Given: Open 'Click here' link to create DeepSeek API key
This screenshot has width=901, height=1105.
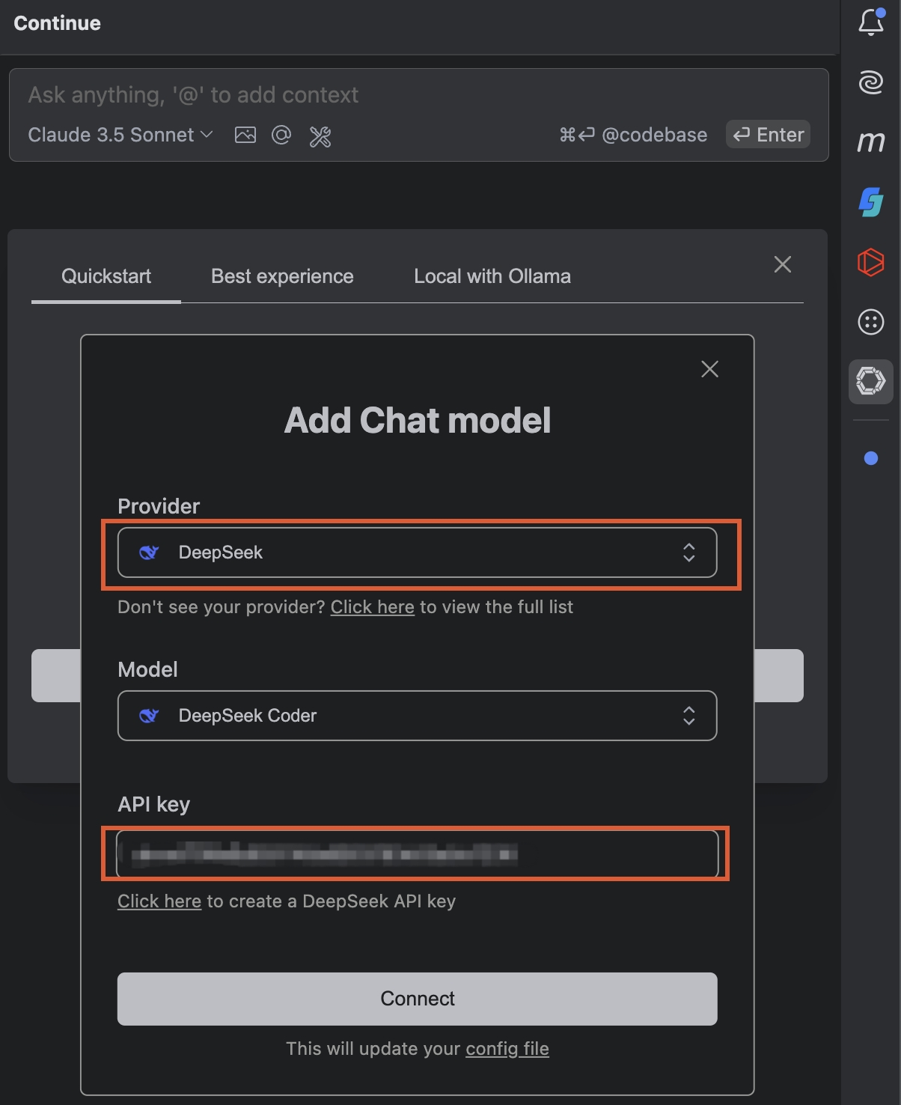Looking at the screenshot, I should point(159,901).
